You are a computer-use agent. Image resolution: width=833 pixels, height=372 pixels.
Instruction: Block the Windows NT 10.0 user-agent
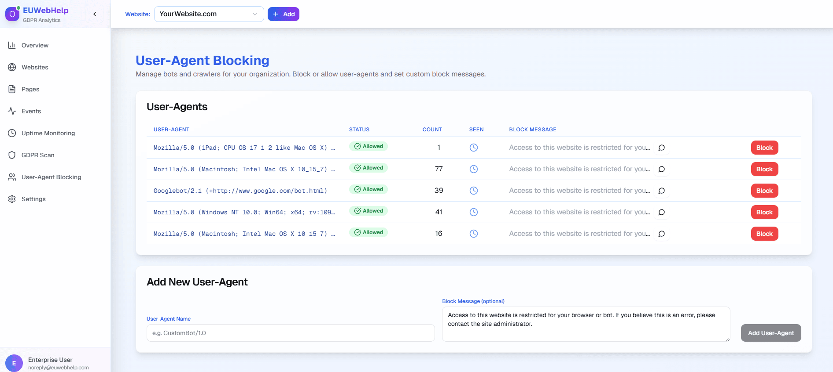pyautogui.click(x=764, y=212)
